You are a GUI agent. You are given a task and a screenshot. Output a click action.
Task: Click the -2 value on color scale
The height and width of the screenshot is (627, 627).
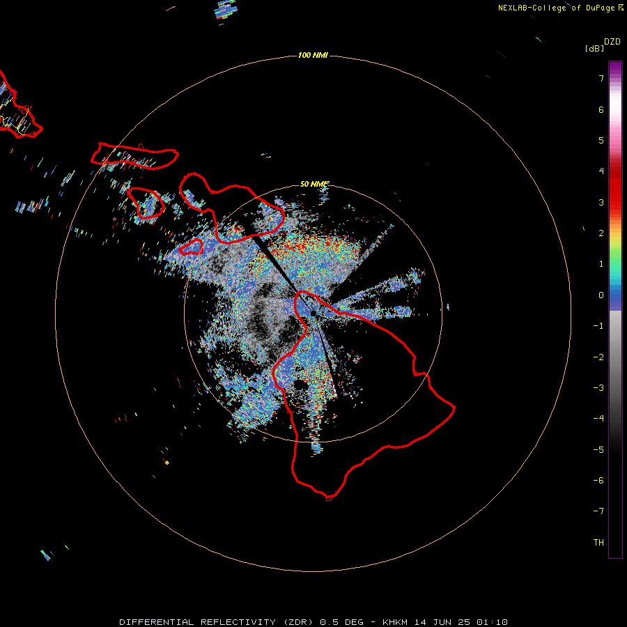pyautogui.click(x=598, y=357)
